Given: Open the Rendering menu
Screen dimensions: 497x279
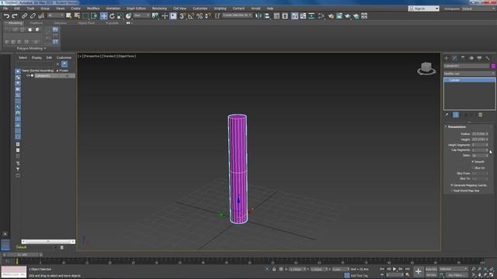Looking at the screenshot, I should tap(159, 9).
